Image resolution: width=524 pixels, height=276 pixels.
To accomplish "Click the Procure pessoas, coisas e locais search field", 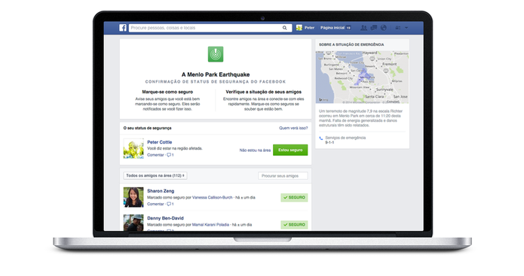I will (210, 28).
